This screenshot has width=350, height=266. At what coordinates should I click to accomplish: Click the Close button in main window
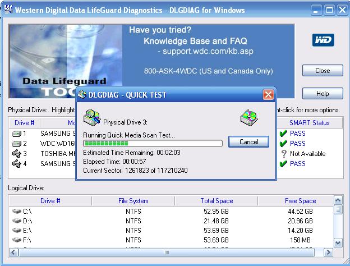(x=323, y=71)
